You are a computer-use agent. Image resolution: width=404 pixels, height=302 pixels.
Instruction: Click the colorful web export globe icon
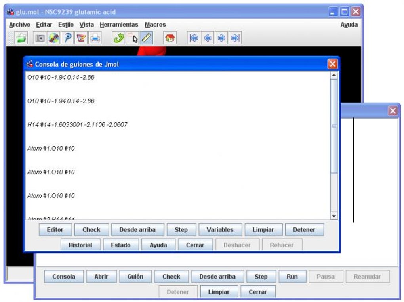[x=53, y=38]
